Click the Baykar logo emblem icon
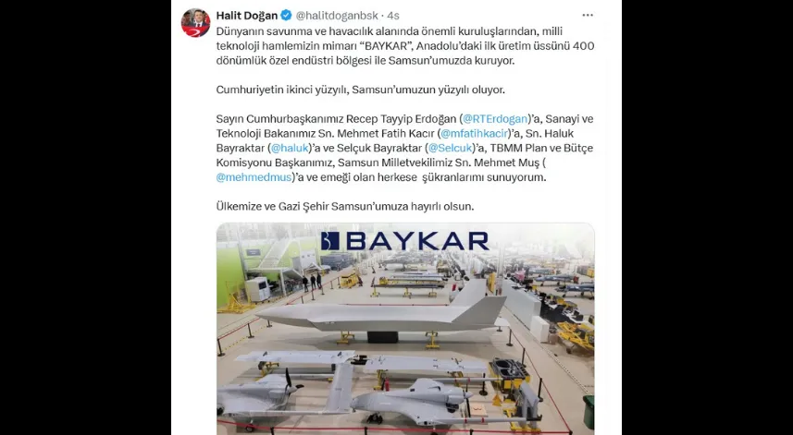The height and width of the screenshot is (435, 793). pyautogui.click(x=329, y=241)
